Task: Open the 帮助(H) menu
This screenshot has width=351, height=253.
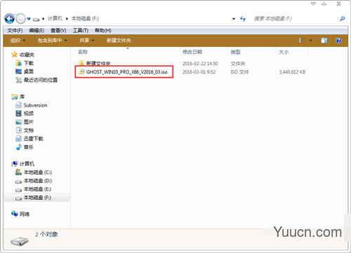Action: (x=102, y=30)
